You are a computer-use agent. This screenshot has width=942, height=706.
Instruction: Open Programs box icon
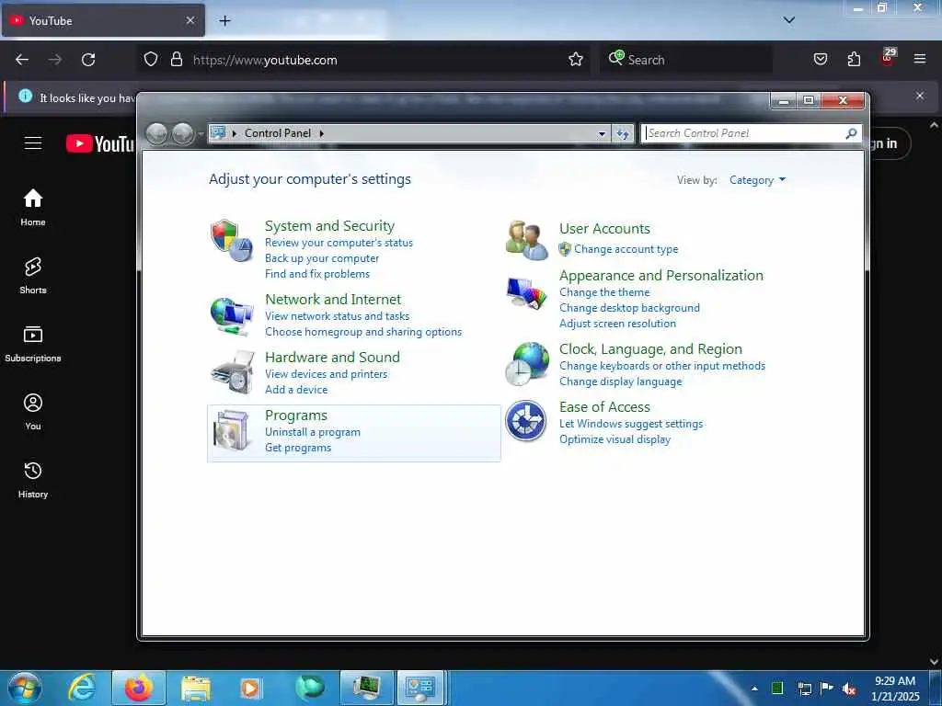pos(233,430)
